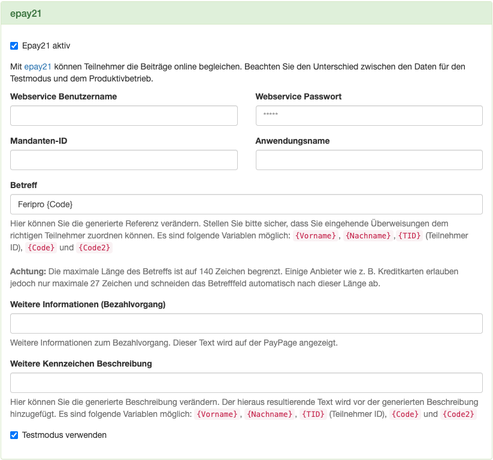
Task: Open the epay21 link in description
Action: coord(37,66)
